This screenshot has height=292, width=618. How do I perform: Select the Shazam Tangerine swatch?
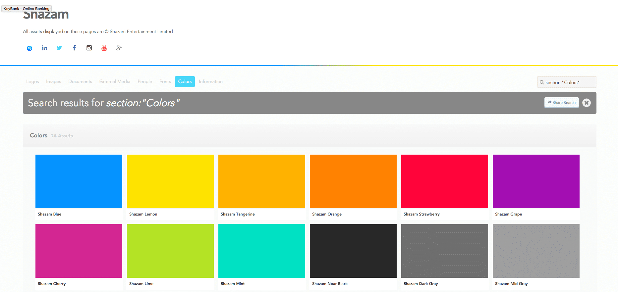pos(262,181)
